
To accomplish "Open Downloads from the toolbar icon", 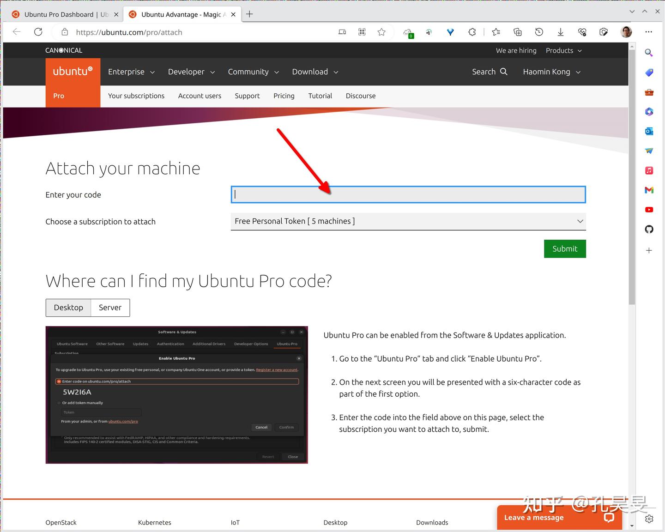I will click(560, 32).
